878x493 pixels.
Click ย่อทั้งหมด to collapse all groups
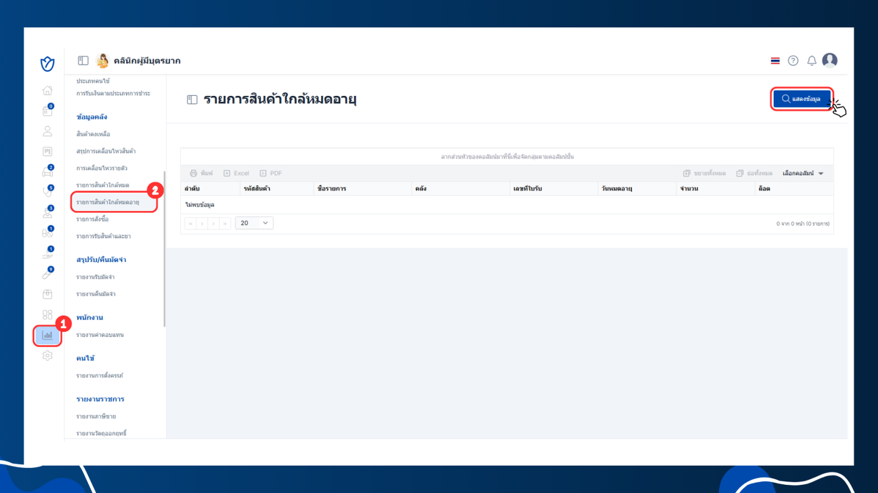tap(754, 174)
